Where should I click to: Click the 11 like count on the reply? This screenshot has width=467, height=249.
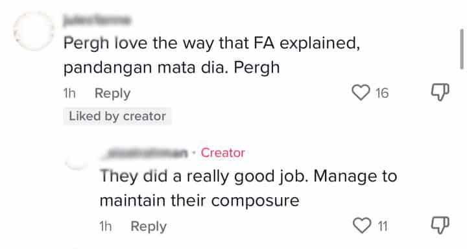coord(383,226)
